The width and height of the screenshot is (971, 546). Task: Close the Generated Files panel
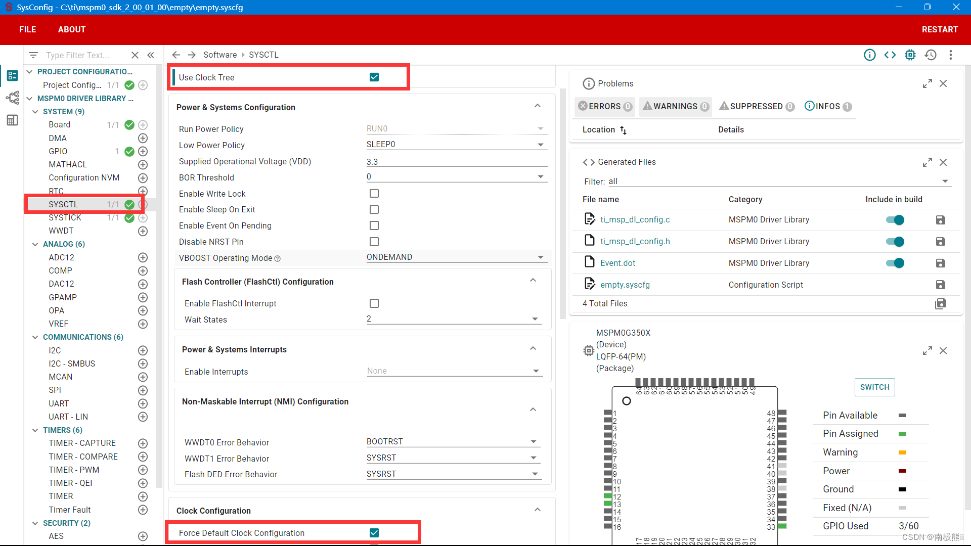pyautogui.click(x=943, y=162)
